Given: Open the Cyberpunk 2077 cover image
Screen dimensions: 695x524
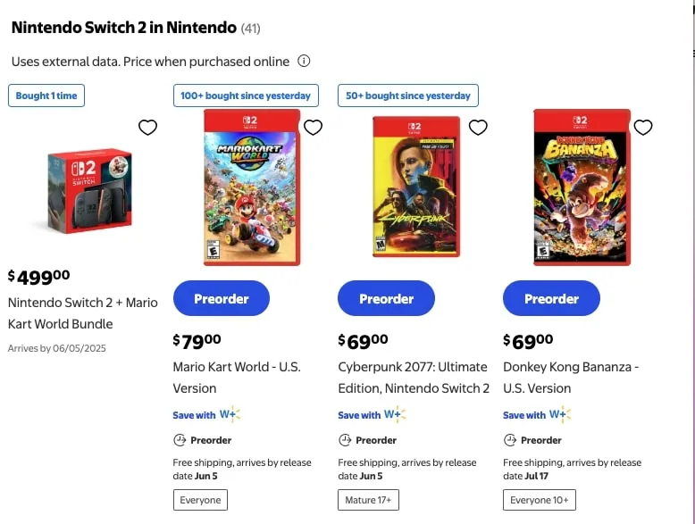Looking at the screenshot, I should [416, 187].
